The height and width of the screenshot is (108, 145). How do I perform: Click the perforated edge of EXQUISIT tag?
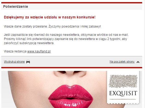123,104
